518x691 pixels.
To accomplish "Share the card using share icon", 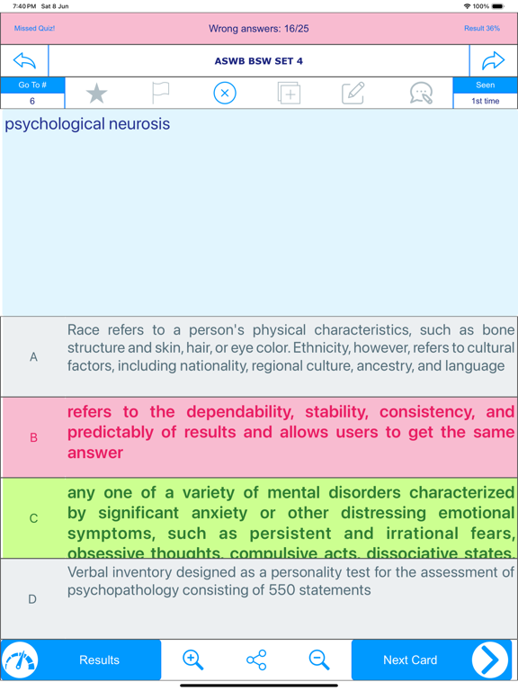I will coord(256,660).
